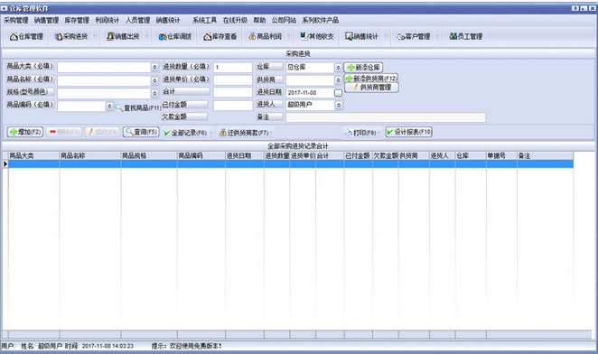The image size is (598, 354).
Task: Open 仓库调拨 from the toolbar
Action: (x=175, y=37)
